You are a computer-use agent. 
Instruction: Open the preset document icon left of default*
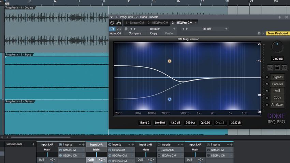[126, 29]
